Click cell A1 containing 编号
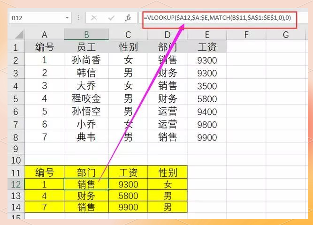 tap(44, 47)
